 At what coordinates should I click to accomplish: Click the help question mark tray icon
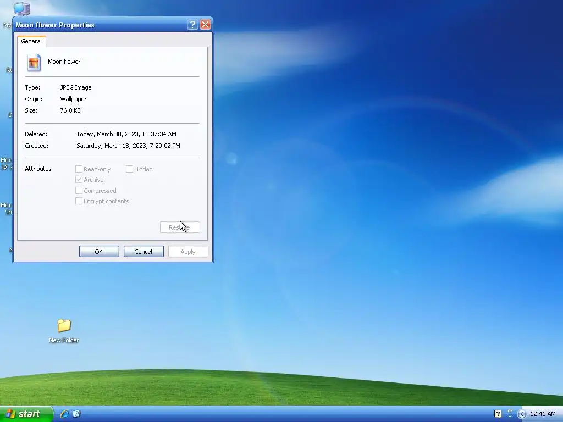point(498,414)
